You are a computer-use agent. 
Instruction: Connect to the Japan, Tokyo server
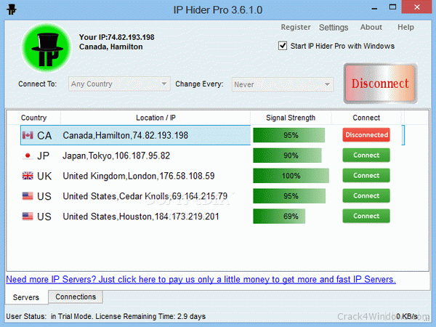tap(366, 156)
